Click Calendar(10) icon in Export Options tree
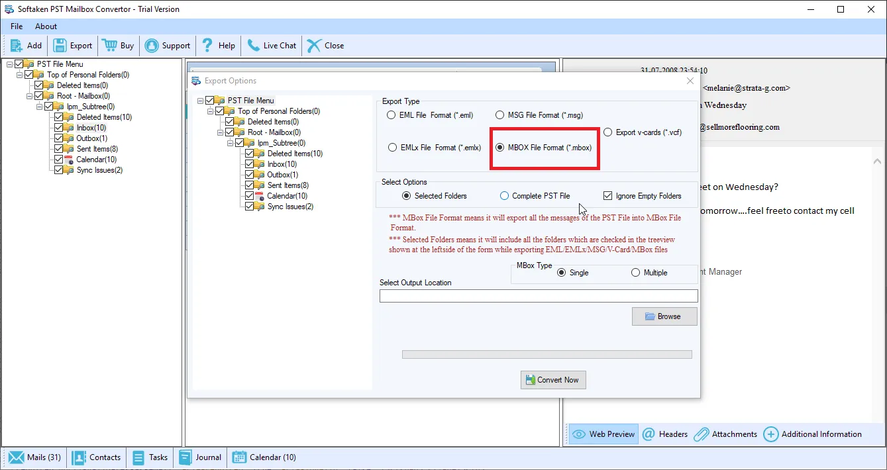 [260, 196]
